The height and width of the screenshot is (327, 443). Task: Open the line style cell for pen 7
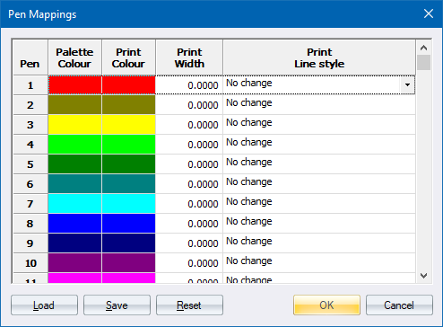point(319,204)
